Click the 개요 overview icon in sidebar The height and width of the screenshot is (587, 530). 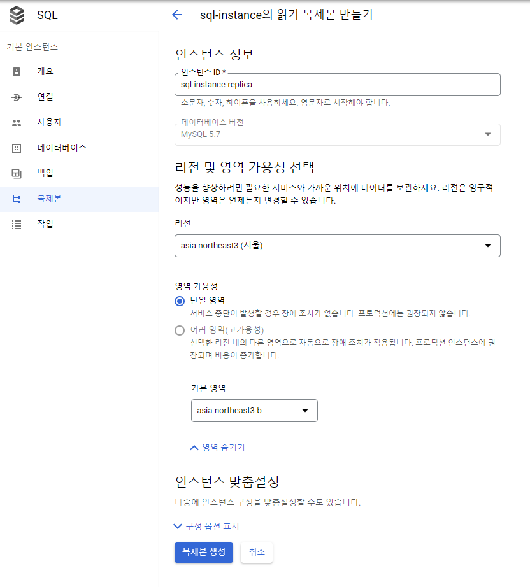17,71
